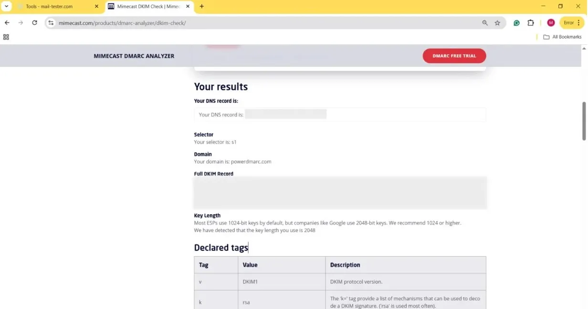588x309 pixels.
Task: Open the site information icon in address bar
Action: (51, 23)
